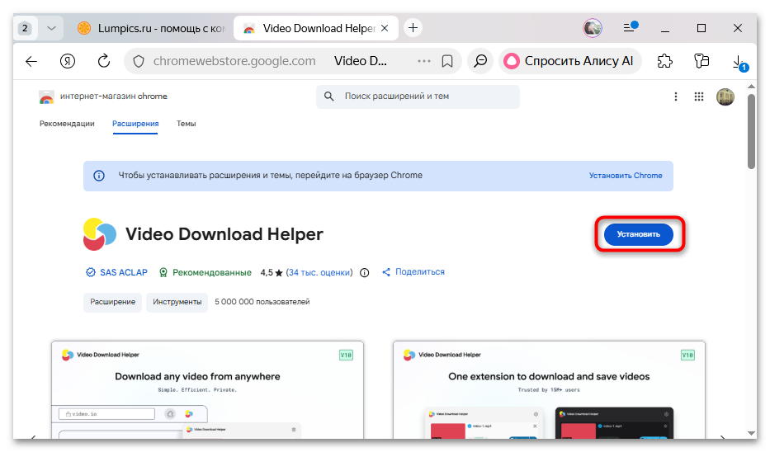Open the 34 тыс. оценки ratings link

pos(319,272)
